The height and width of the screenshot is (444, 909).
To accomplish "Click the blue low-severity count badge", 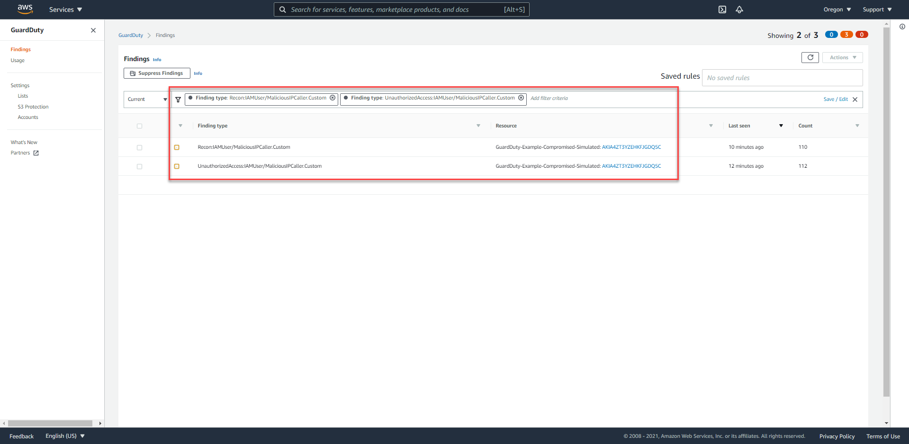I will pyautogui.click(x=831, y=35).
